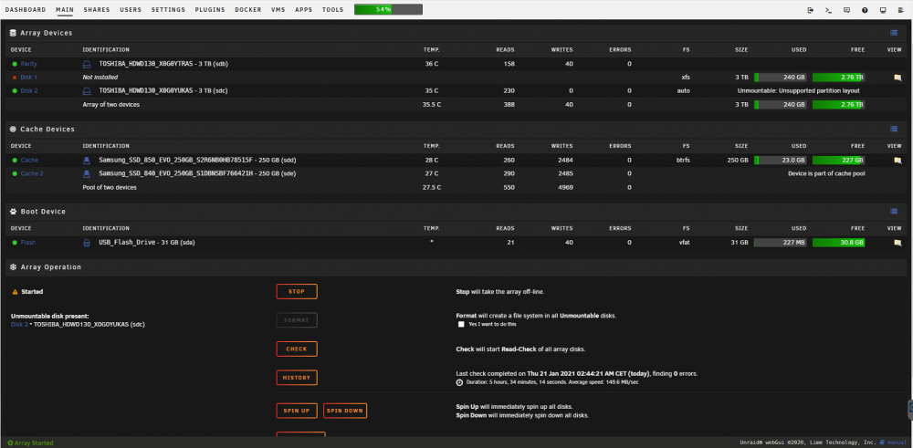Click the SPIN UP button
Screen dimensions: 913x448
click(x=297, y=411)
